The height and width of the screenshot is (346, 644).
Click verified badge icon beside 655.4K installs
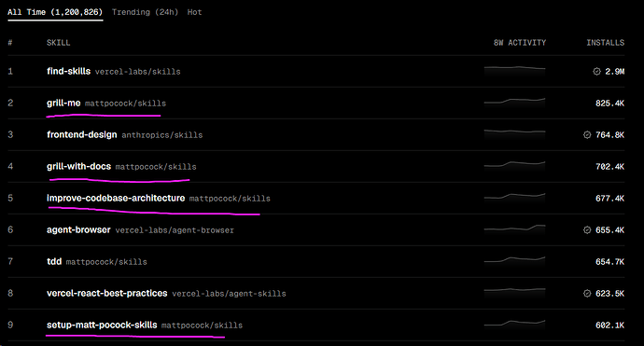[587, 229]
